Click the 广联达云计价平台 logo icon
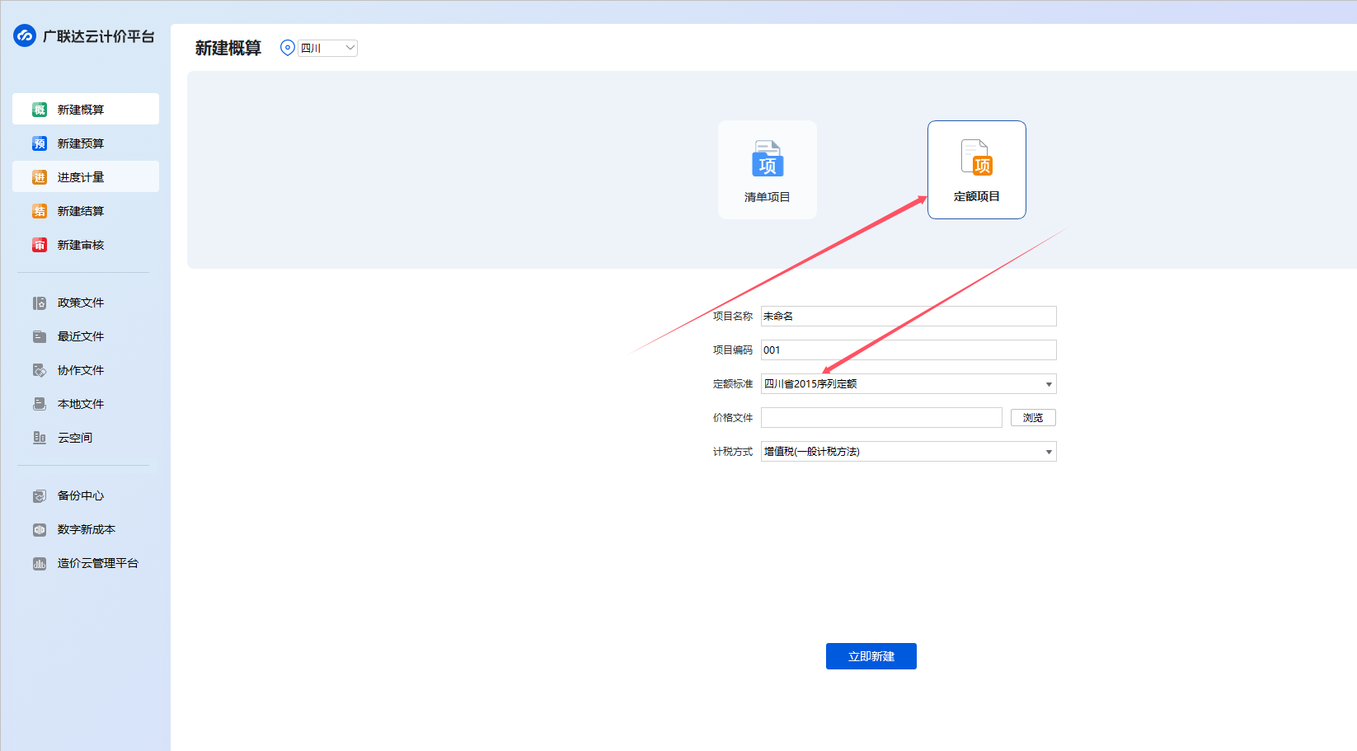The width and height of the screenshot is (1357, 751). tap(25, 35)
